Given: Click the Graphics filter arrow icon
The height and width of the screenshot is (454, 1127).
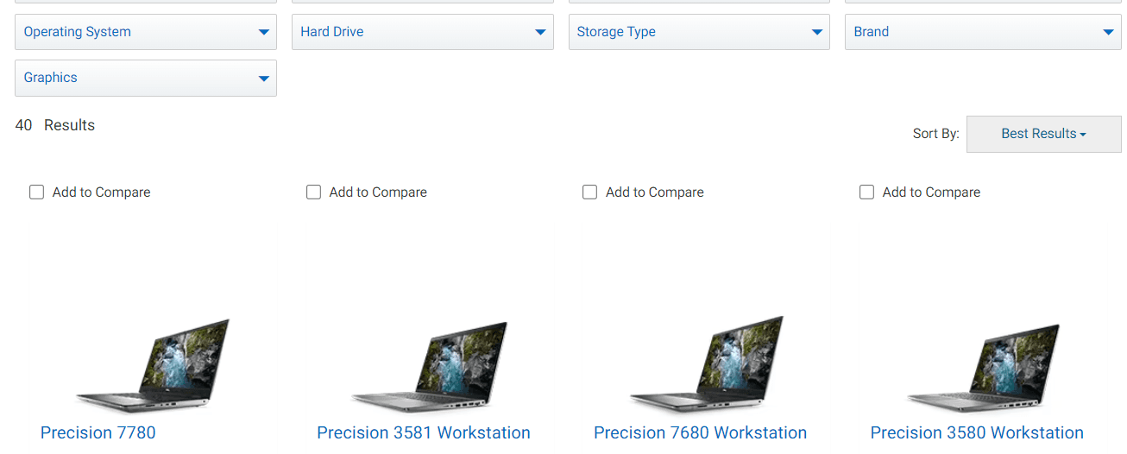Looking at the screenshot, I should pyautogui.click(x=264, y=79).
